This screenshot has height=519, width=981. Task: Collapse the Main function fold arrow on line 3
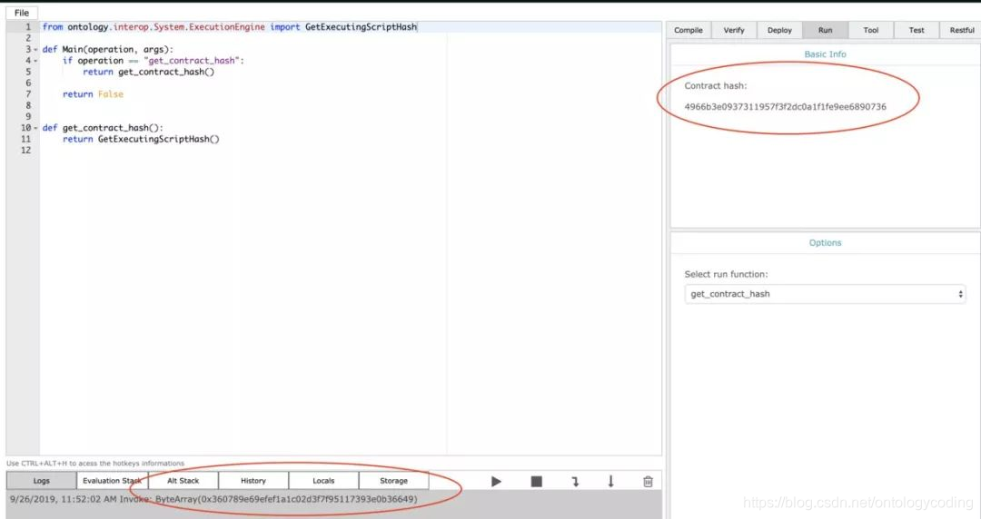coord(35,49)
